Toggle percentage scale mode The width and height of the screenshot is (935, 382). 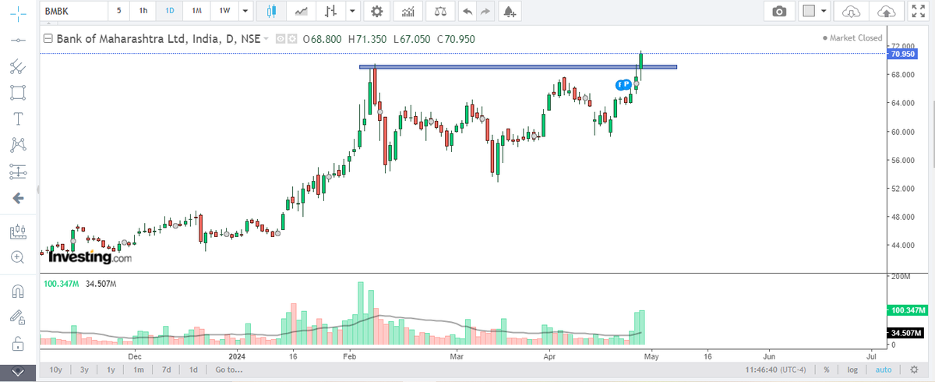pyautogui.click(x=826, y=370)
